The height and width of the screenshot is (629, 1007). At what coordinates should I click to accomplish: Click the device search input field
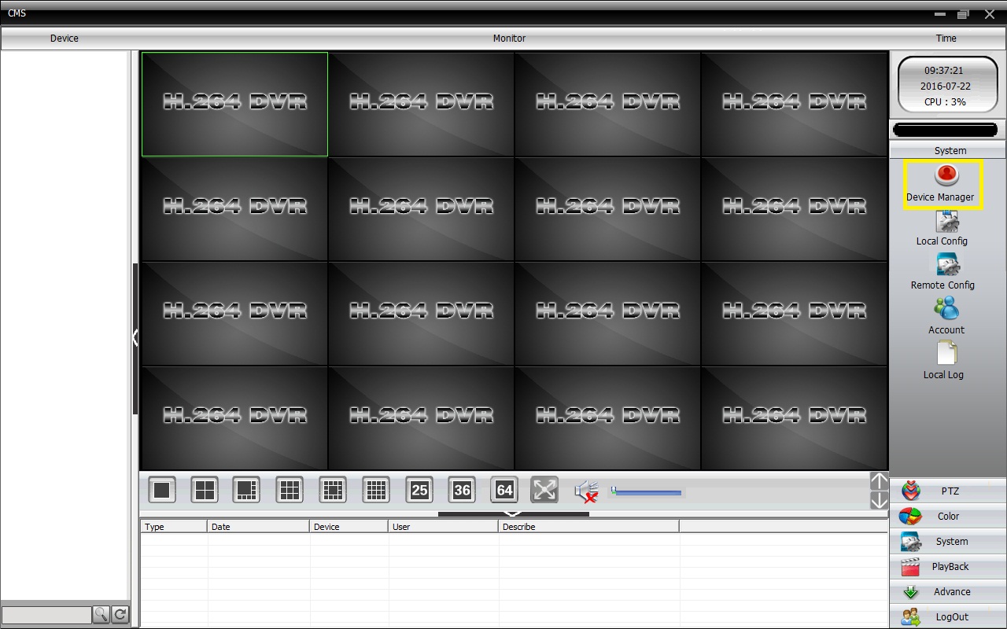46,615
